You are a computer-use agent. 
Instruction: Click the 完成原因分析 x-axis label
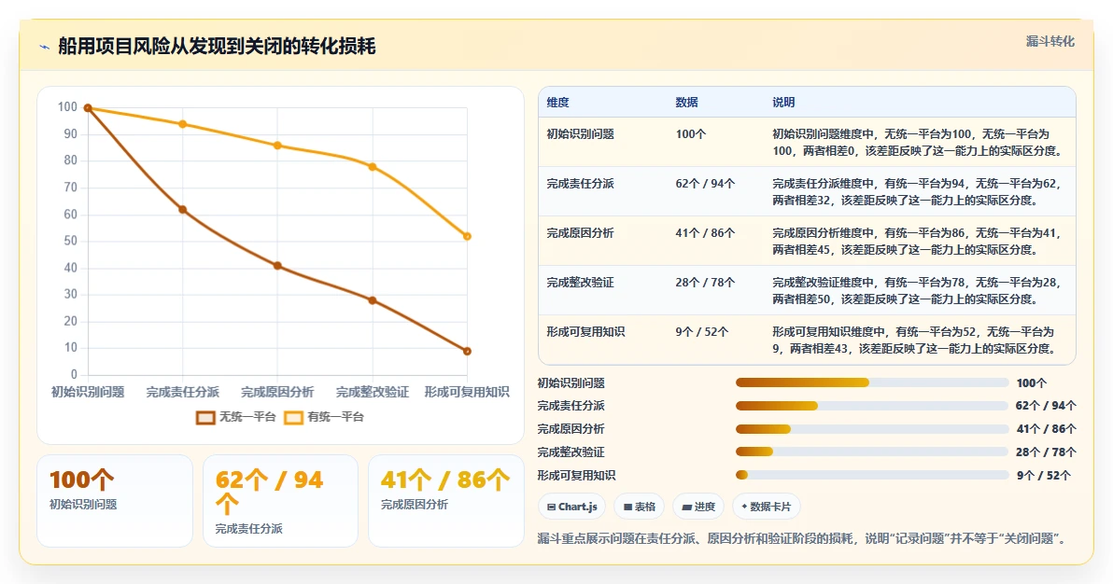click(x=277, y=392)
